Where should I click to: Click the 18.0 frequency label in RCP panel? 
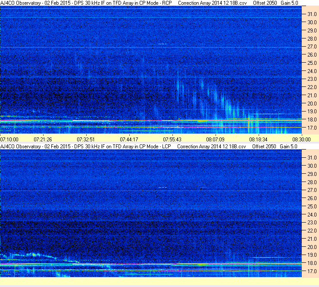coord(312,120)
